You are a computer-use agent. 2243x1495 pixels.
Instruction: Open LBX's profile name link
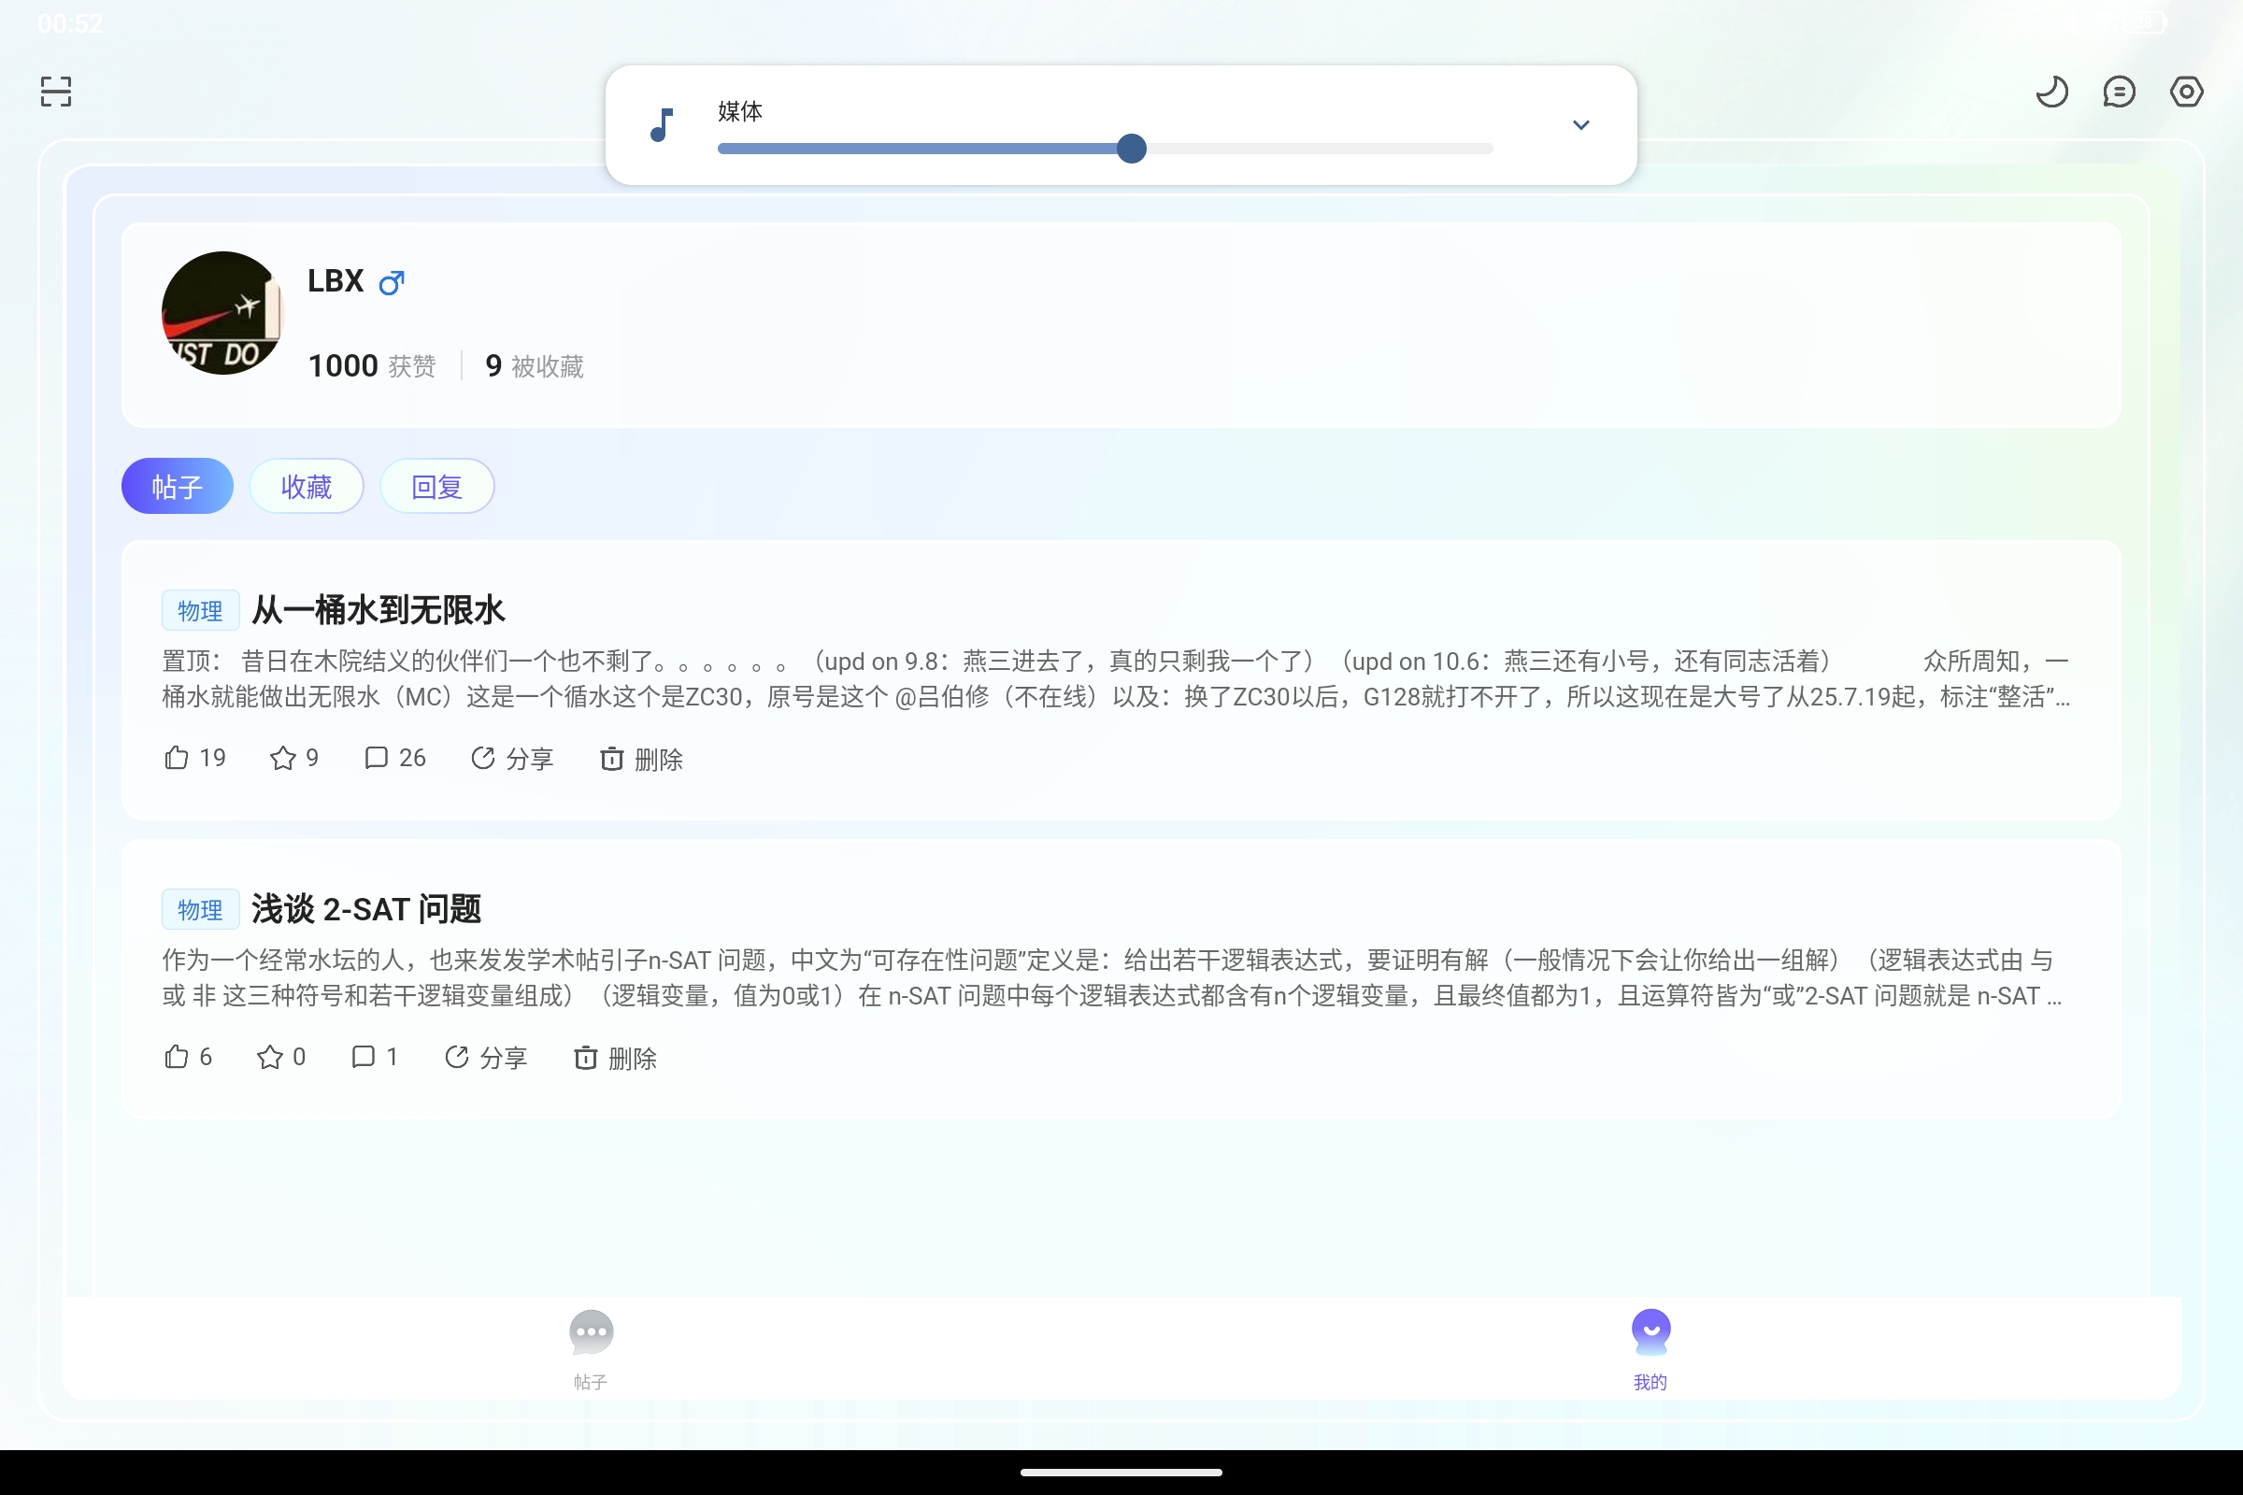tap(334, 280)
